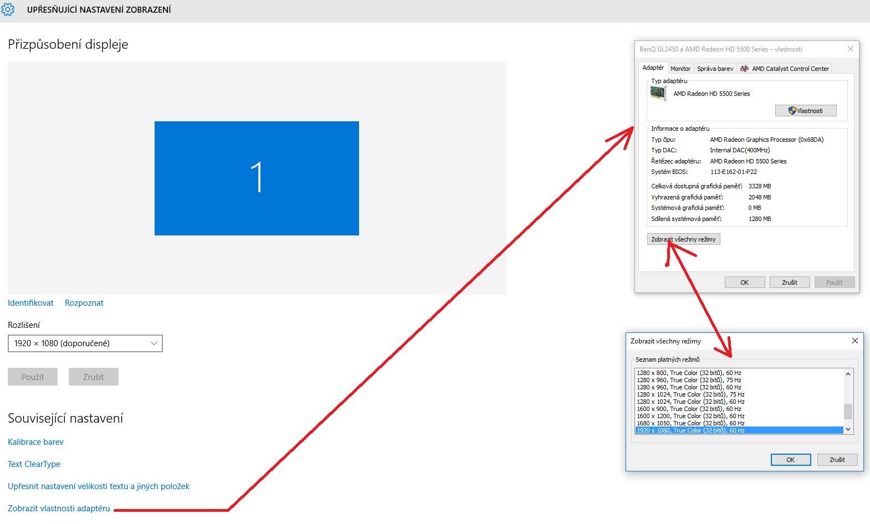Click mode list scrollbar down arrow
This screenshot has width=870, height=524.
[x=848, y=429]
